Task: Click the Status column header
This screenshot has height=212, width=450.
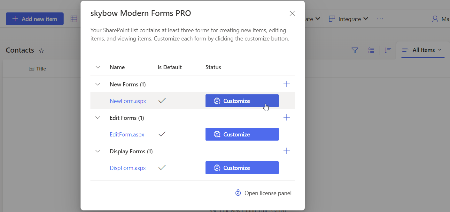Action: tap(213, 67)
